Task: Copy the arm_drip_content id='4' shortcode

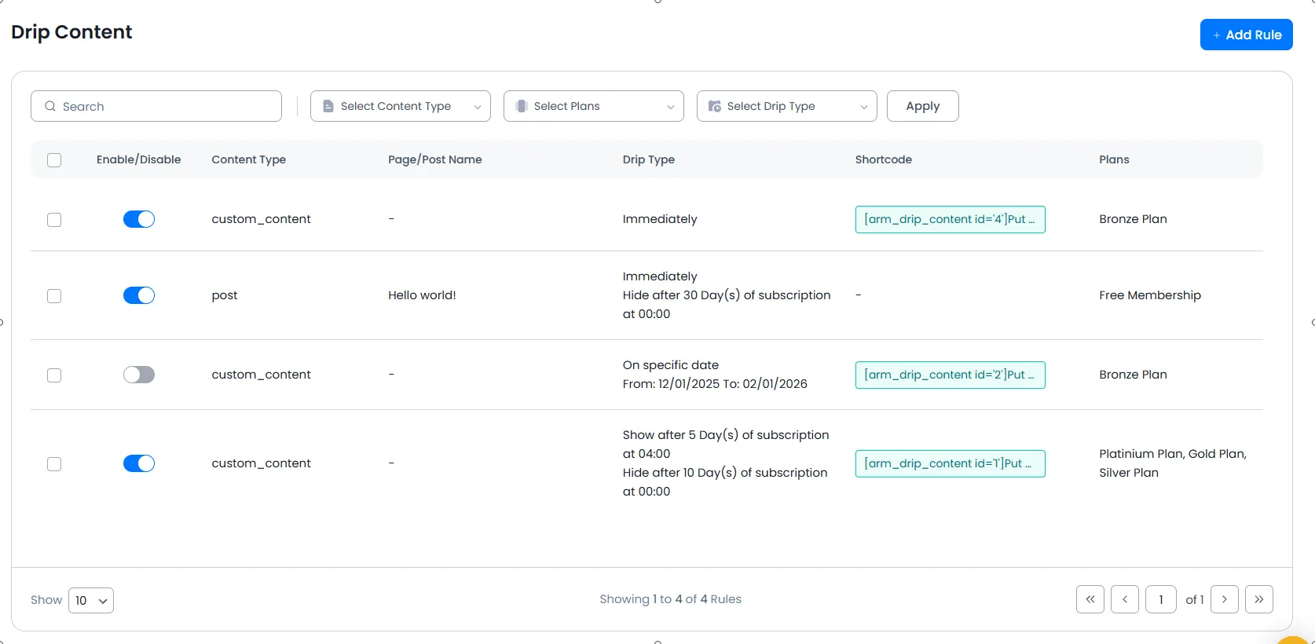Action: coord(950,219)
